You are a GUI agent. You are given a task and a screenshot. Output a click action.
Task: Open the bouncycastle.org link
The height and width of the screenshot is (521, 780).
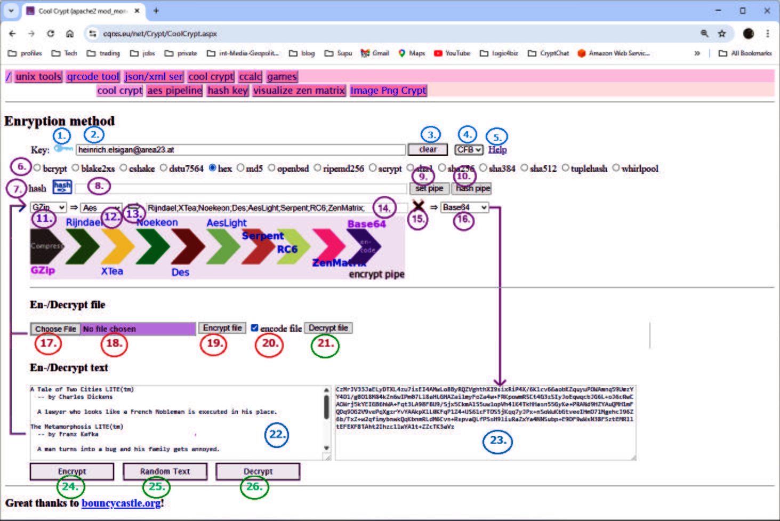click(121, 503)
